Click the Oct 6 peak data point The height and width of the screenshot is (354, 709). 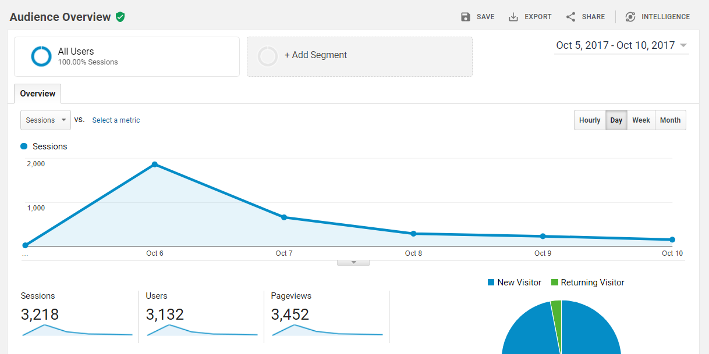[155, 165]
